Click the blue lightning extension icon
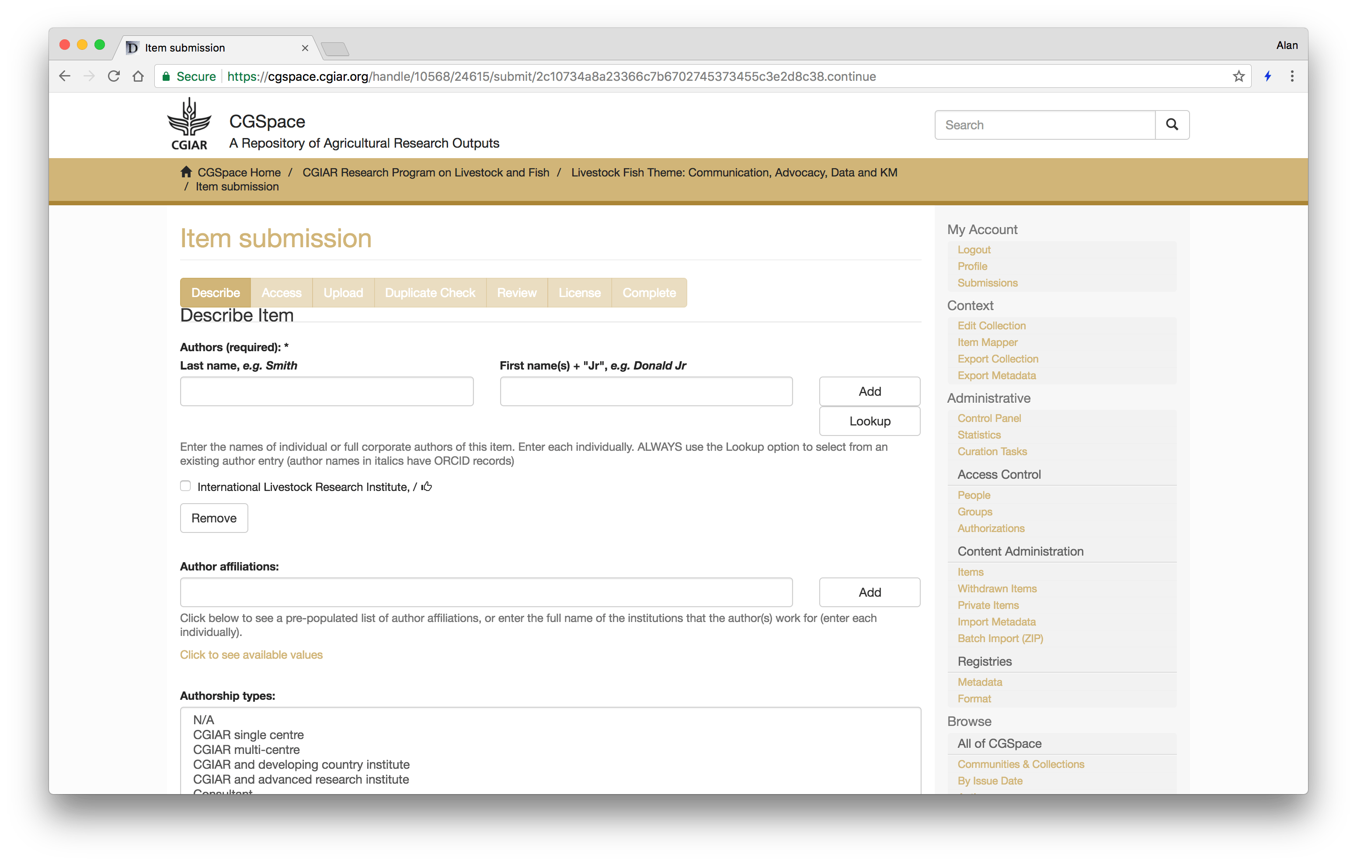This screenshot has height=864, width=1357. pos(1267,76)
